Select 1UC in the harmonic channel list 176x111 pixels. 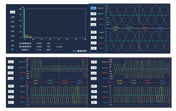(12, 22)
